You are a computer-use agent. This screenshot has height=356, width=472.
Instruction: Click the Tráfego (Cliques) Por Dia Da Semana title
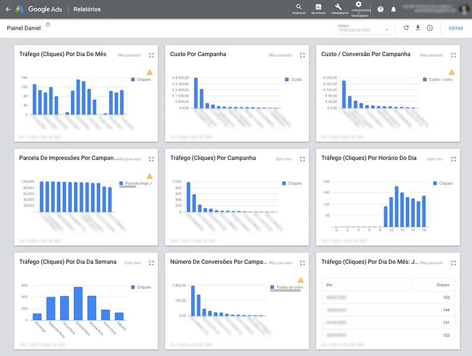(x=68, y=262)
